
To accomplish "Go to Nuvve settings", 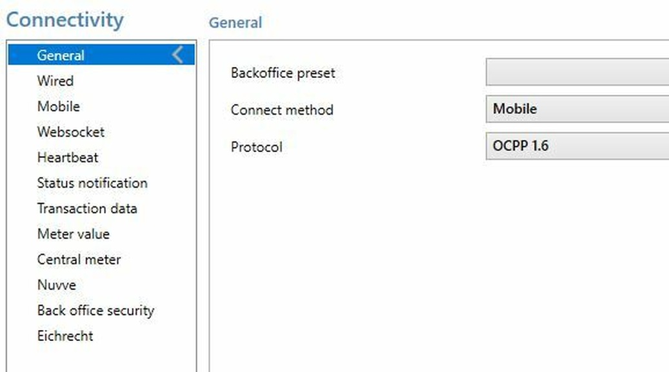I will (57, 285).
